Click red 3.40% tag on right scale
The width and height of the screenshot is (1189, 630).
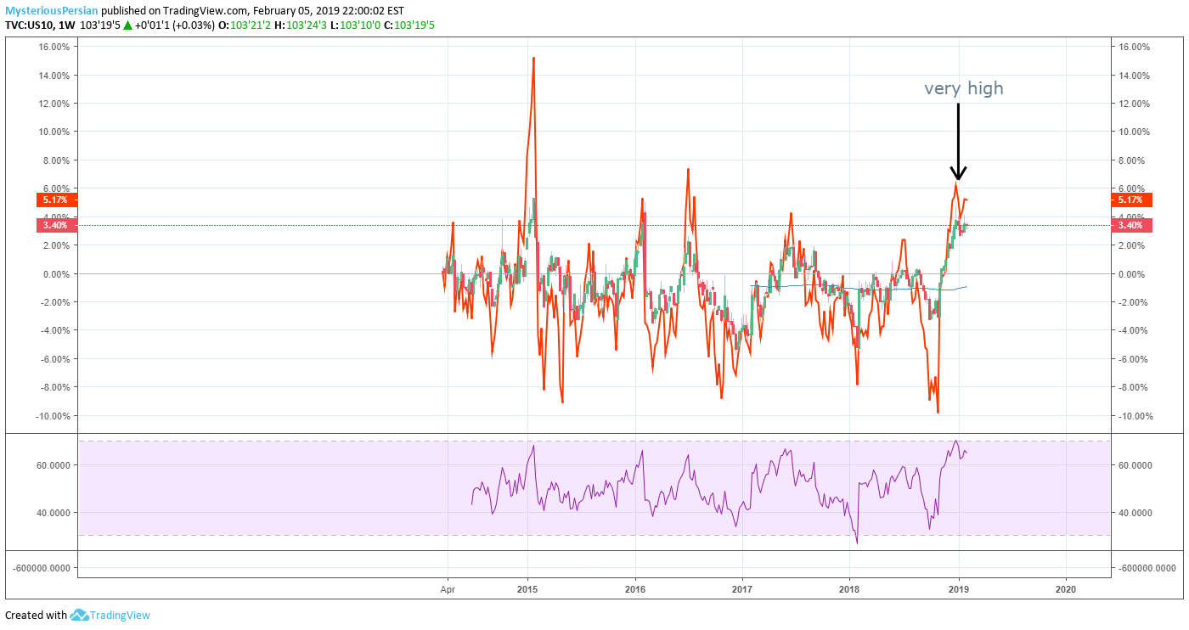(x=1131, y=225)
